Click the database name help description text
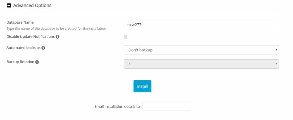293x120 pixels. click(x=56, y=29)
